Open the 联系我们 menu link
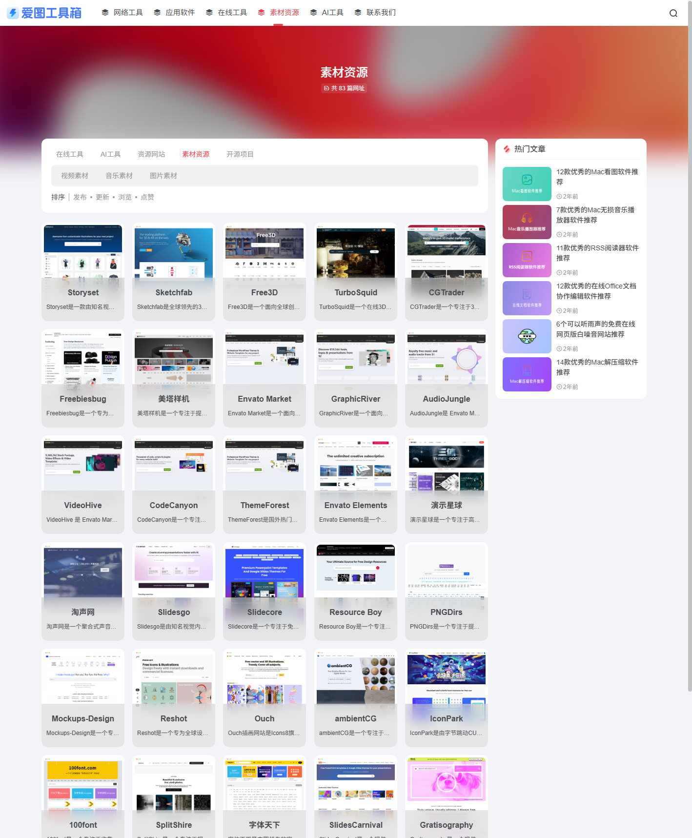The width and height of the screenshot is (692, 838). [x=375, y=13]
